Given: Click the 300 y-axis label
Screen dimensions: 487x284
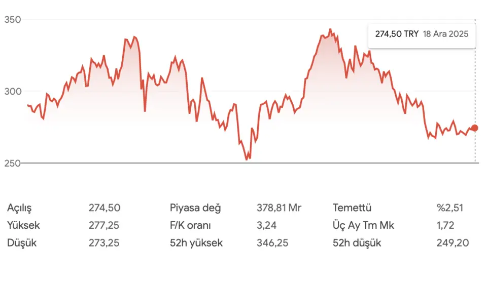Looking at the screenshot, I should coord(12,92).
